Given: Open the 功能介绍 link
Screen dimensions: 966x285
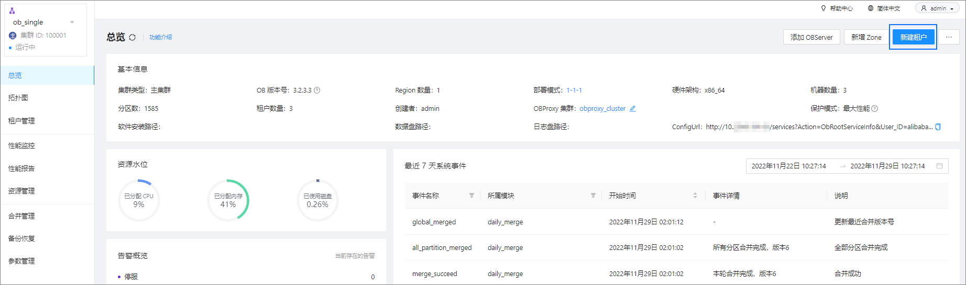Looking at the screenshot, I should [x=160, y=38].
